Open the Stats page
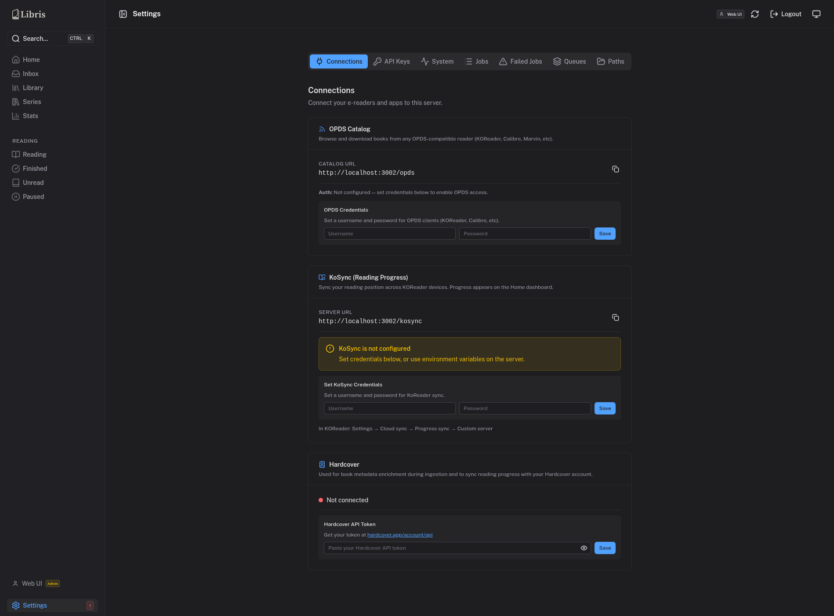 tap(52, 116)
